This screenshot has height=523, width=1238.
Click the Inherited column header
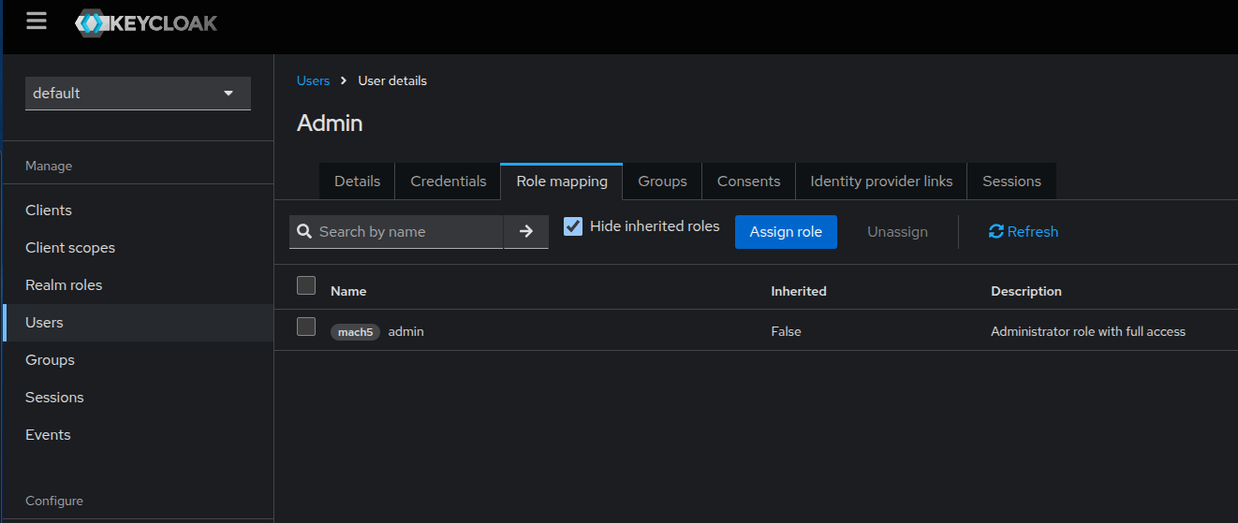(x=799, y=291)
